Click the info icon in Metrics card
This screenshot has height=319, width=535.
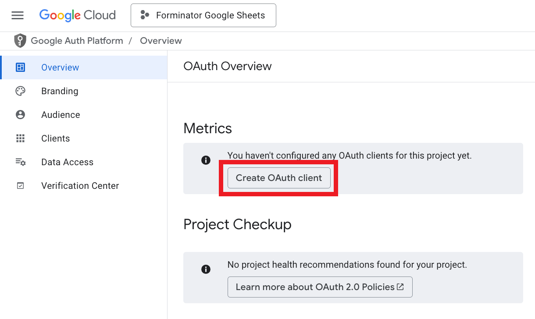tap(206, 160)
